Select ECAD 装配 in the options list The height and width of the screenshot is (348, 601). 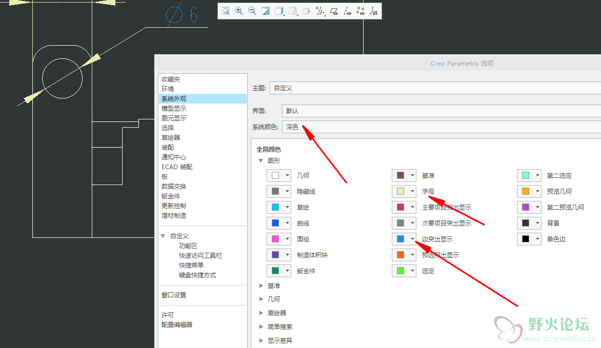tap(177, 167)
